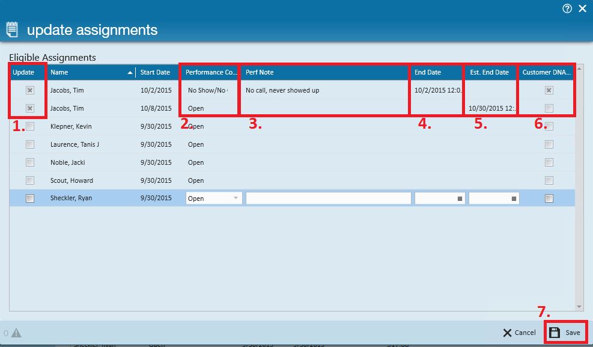Toggle Customer DNA checkbox for Laurence, Tanis J

click(x=549, y=144)
